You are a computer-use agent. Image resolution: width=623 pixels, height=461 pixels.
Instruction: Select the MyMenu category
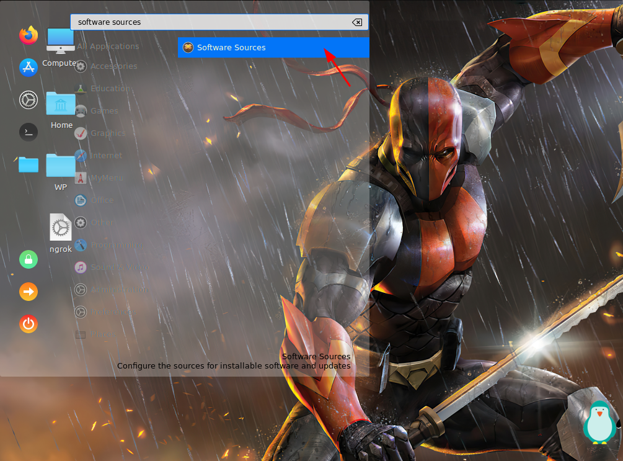[99, 178]
